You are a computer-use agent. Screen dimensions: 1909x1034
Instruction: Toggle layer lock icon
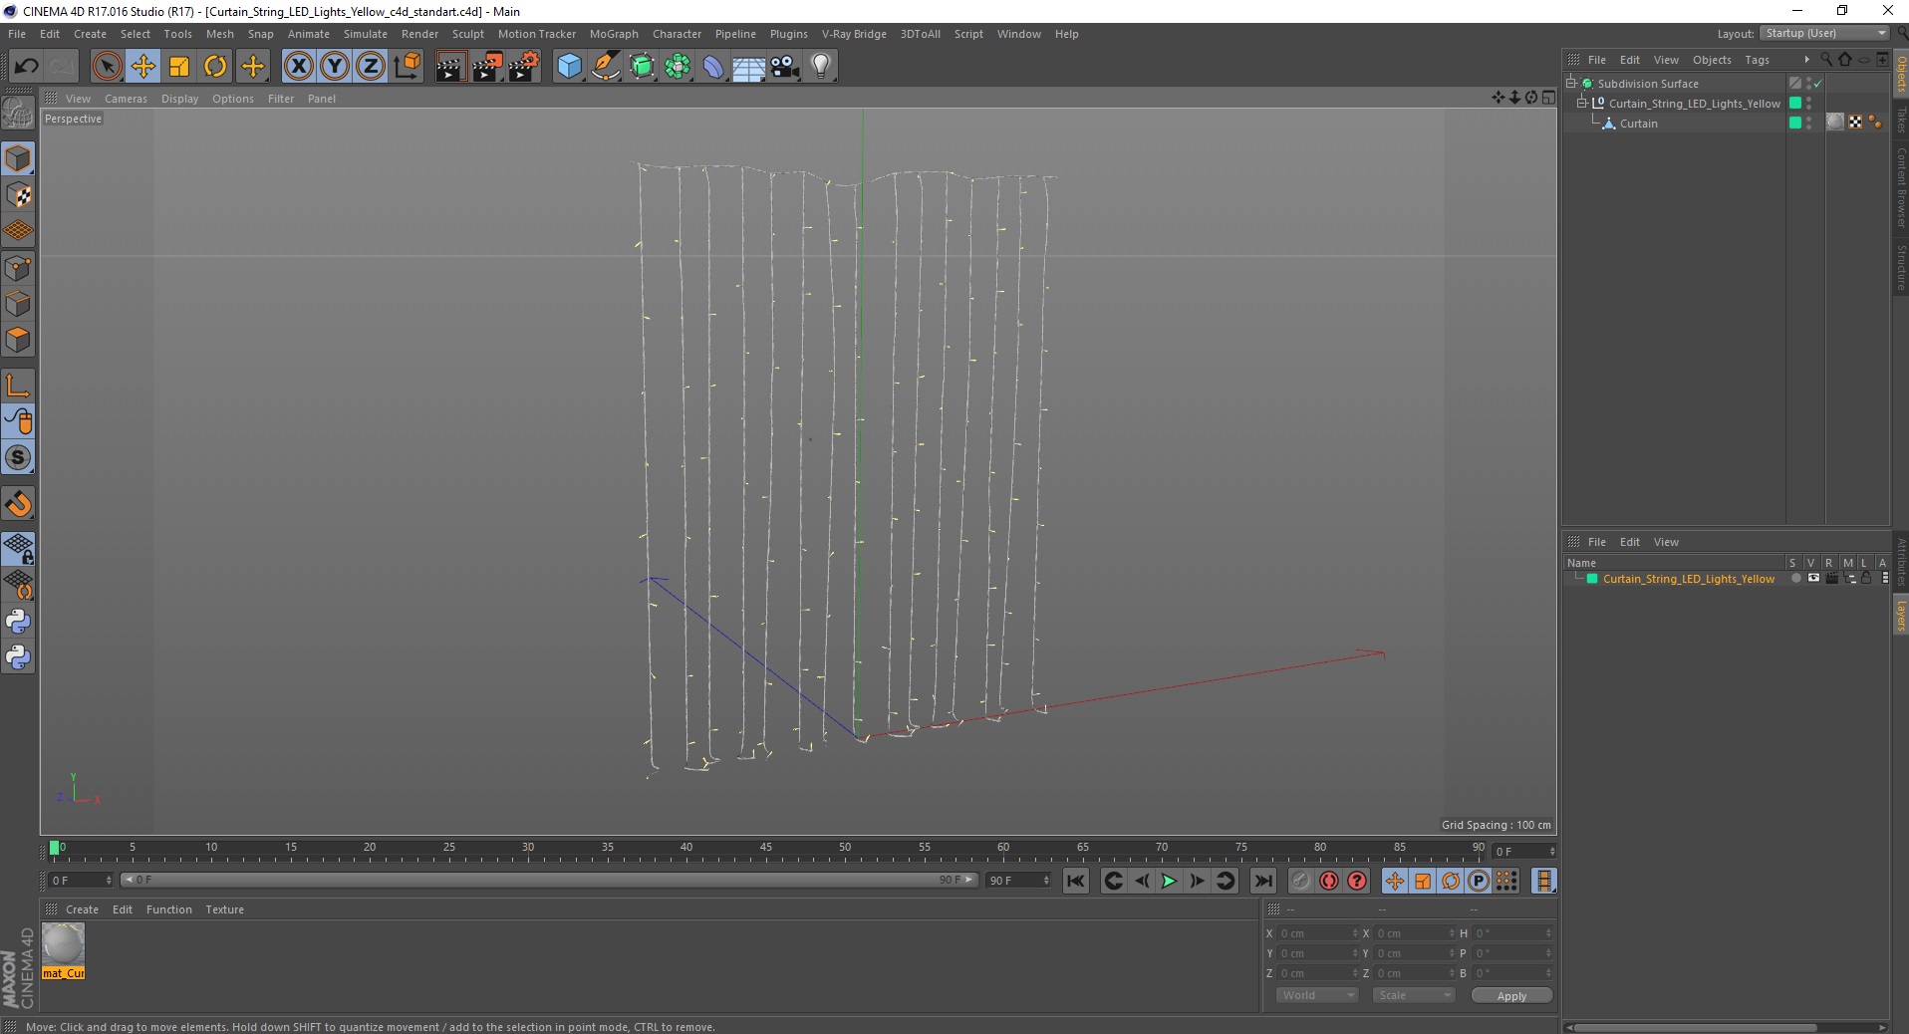[x=1866, y=579]
